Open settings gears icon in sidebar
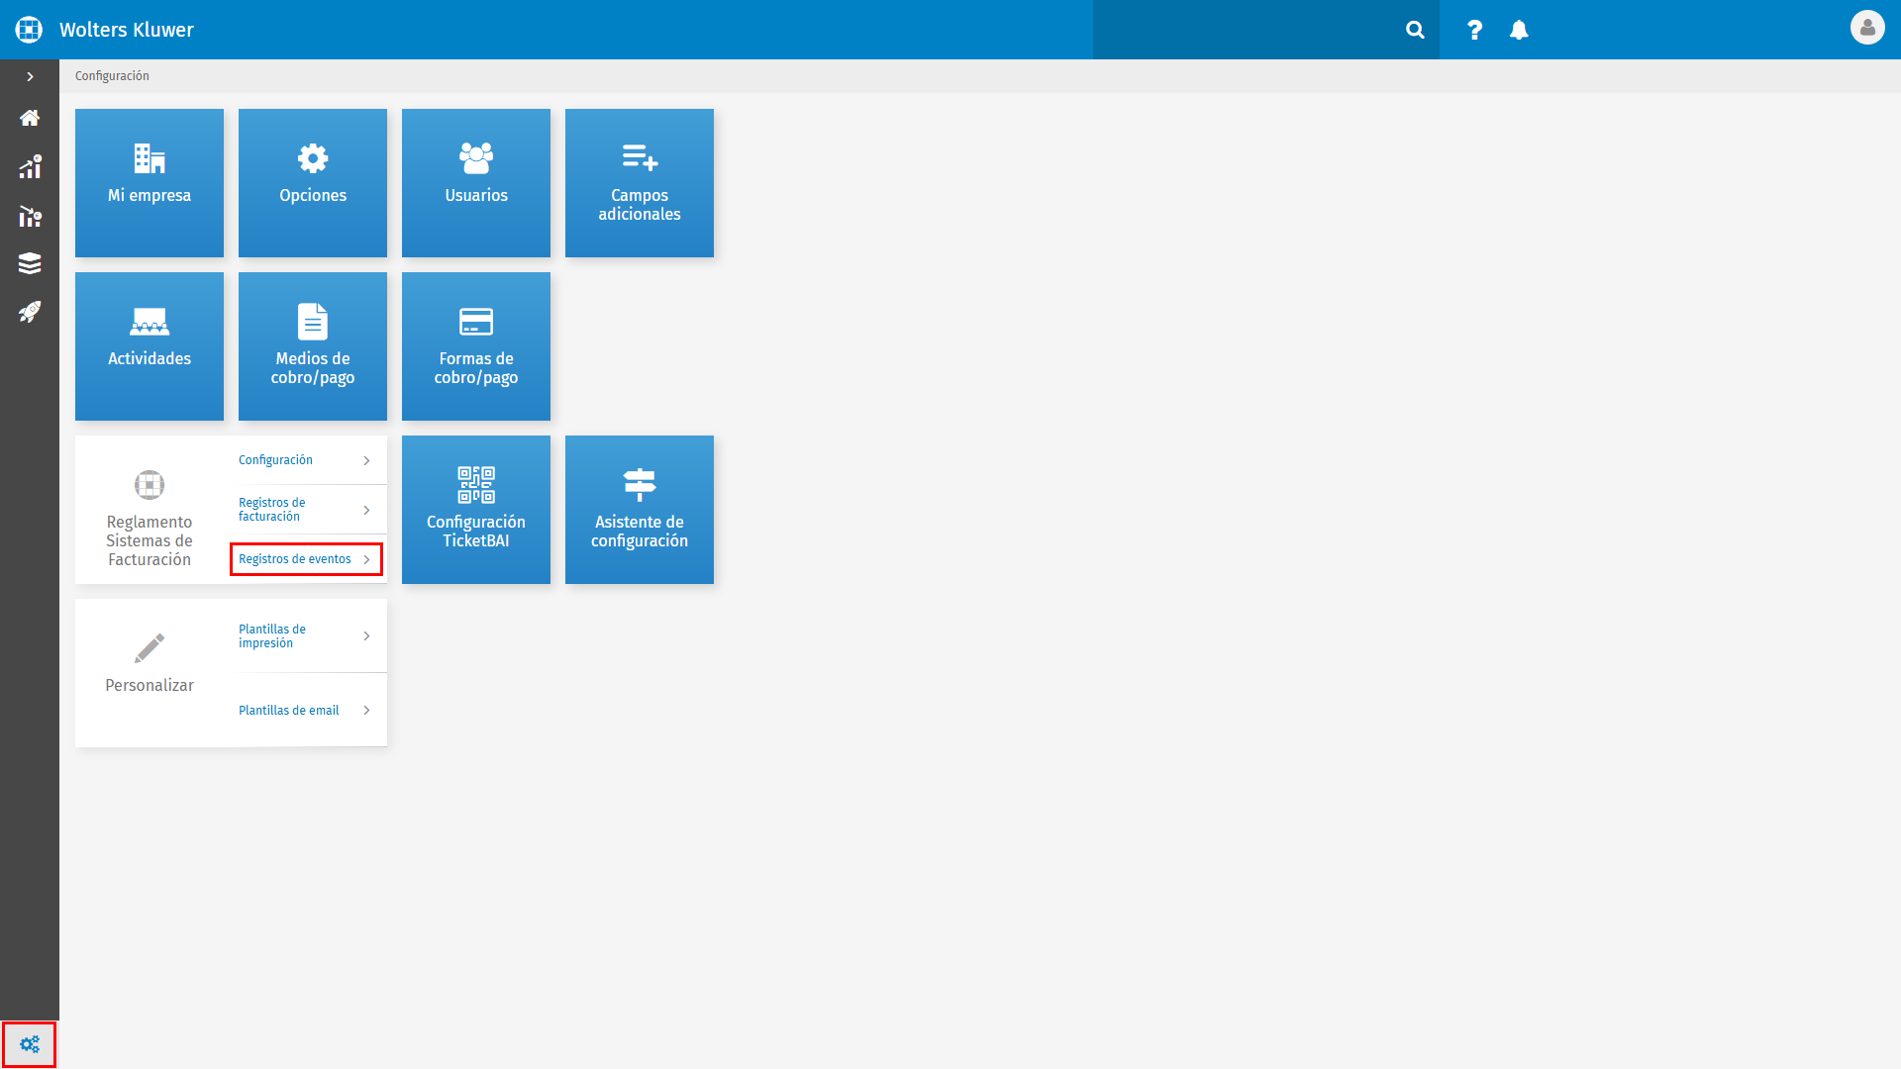 click(30, 1044)
